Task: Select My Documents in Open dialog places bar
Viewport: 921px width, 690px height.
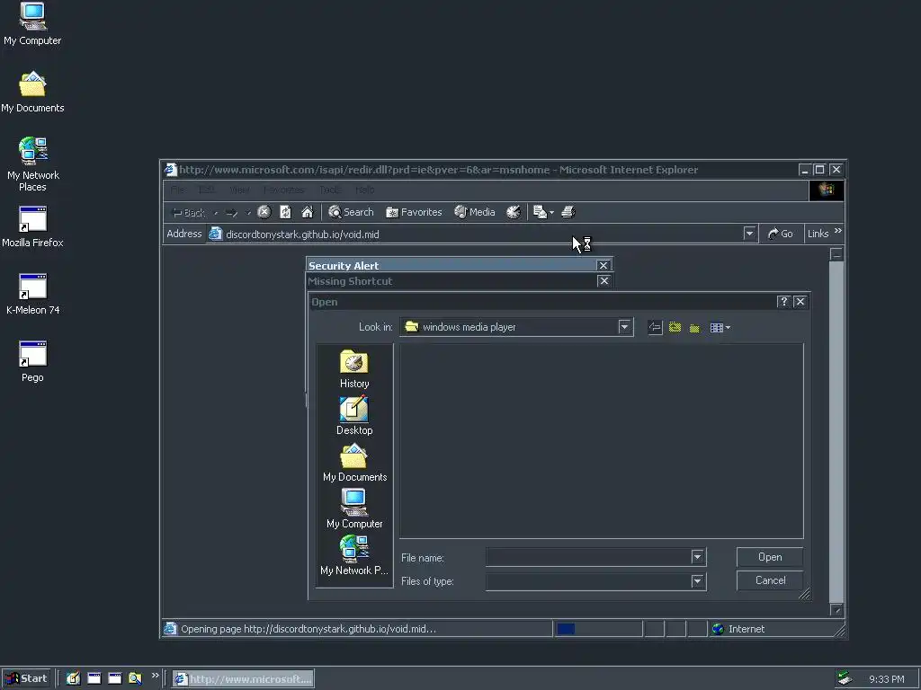Action: [x=354, y=463]
